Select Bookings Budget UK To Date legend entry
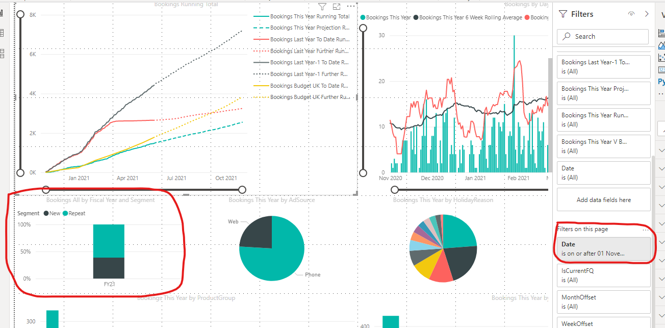Screen dimensions: 665x328 pos(301,86)
